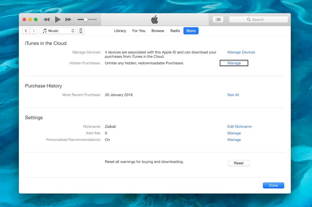The width and height of the screenshot is (312, 207).
Task: Click the green fullscreen button
Action: pyautogui.click(x=36, y=19)
